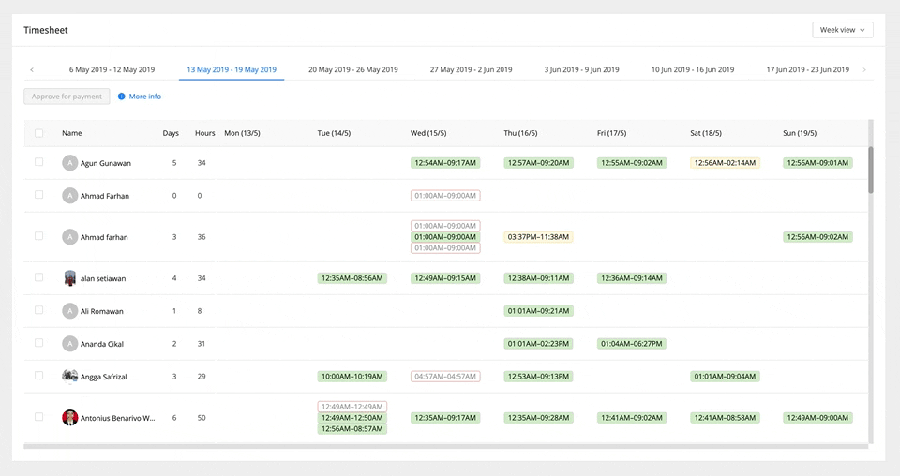This screenshot has width=900, height=476.
Task: Open the More info link
Action: (x=145, y=97)
